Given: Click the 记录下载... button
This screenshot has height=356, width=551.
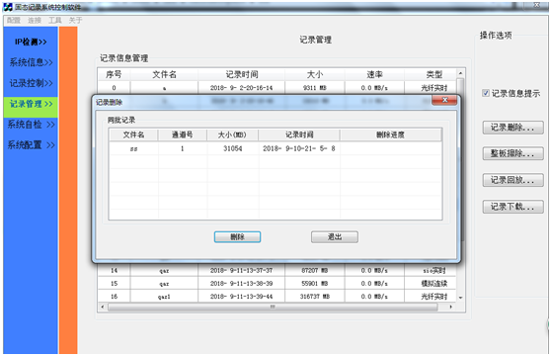Looking at the screenshot, I should (512, 207).
